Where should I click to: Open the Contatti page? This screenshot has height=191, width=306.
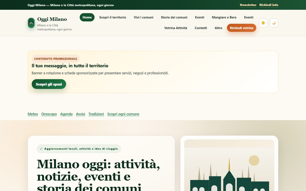[201, 28]
